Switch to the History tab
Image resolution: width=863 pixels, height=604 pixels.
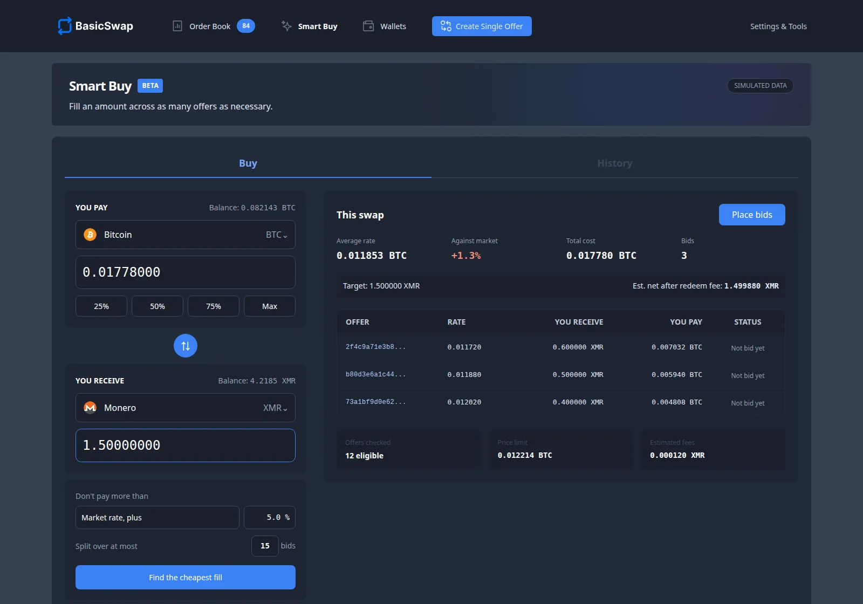615,163
